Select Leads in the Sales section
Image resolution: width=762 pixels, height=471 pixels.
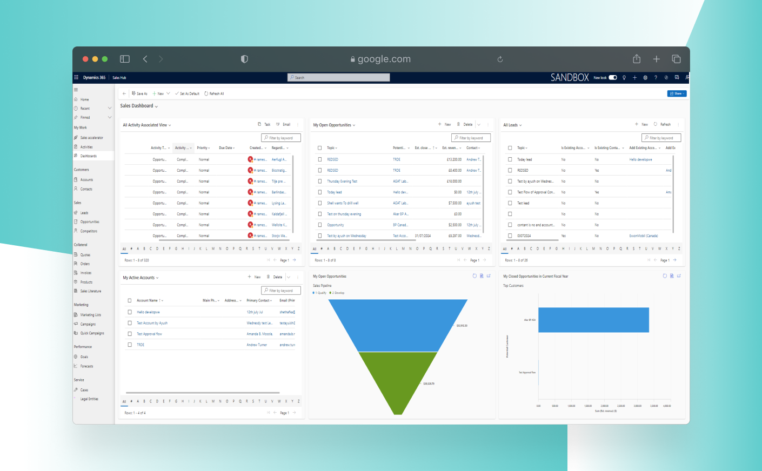pyautogui.click(x=86, y=212)
